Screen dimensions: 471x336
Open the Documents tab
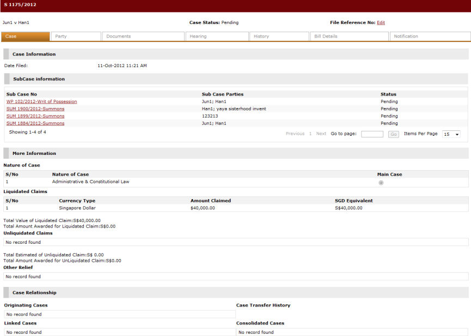143,37
